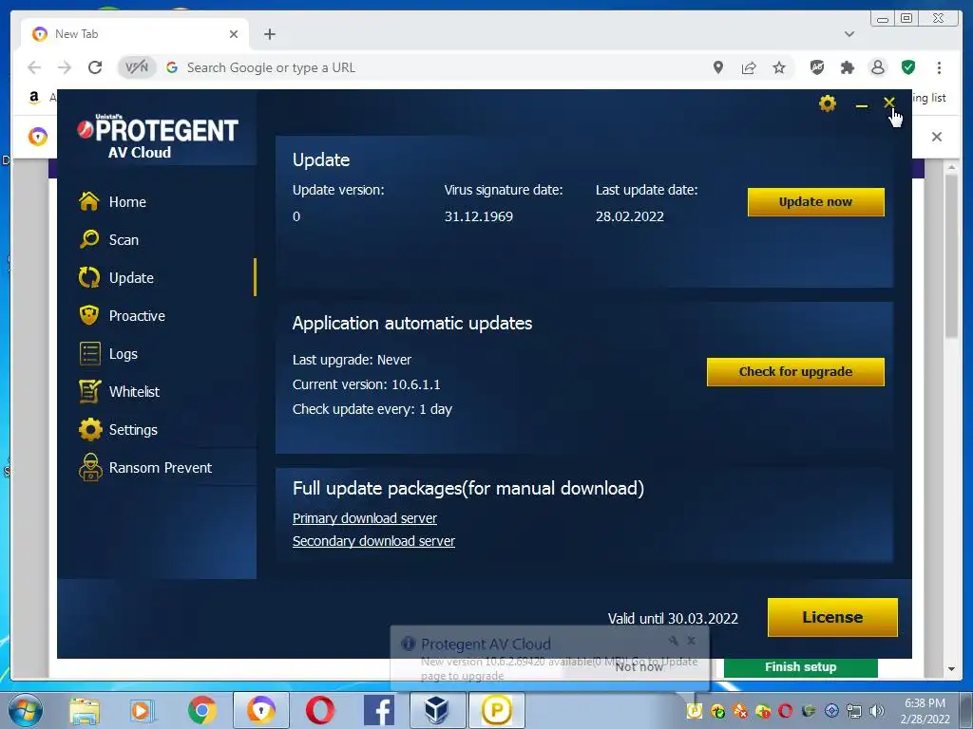
Task: Go forward in the browser
Action: pos(65,67)
